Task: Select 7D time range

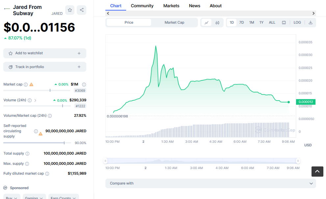Action: click(241, 22)
